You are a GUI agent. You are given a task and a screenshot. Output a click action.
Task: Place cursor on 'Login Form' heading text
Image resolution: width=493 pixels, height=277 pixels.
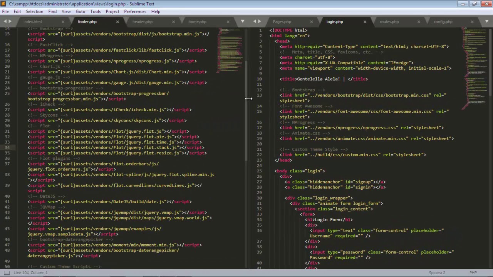[328, 220]
